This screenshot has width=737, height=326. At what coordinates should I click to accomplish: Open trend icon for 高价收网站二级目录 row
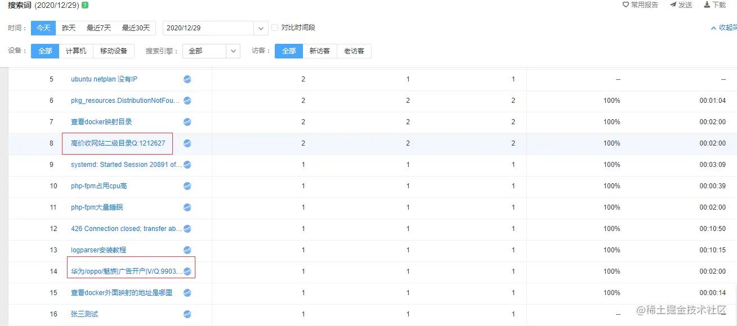(x=187, y=143)
